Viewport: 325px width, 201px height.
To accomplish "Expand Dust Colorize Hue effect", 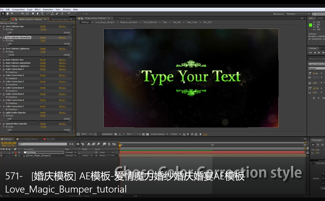I will point(1,60).
